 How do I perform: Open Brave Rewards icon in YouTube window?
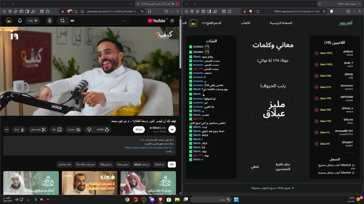63,11
